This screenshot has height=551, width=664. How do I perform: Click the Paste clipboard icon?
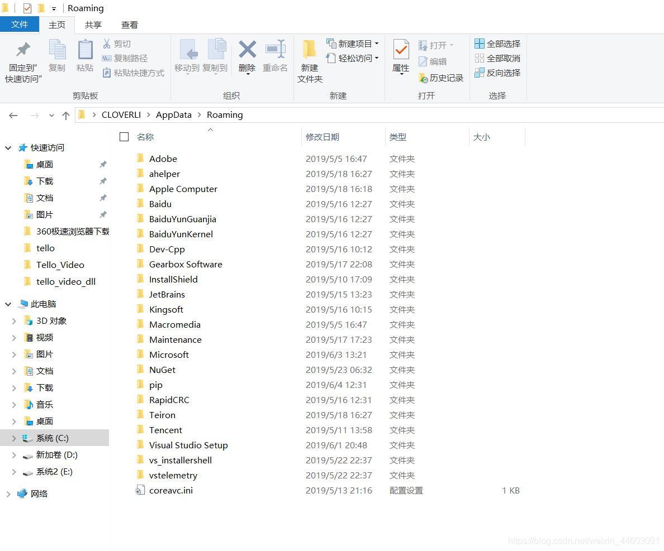pos(85,50)
